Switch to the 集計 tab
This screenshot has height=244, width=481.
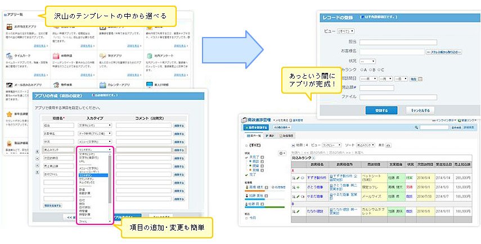pos(270,135)
